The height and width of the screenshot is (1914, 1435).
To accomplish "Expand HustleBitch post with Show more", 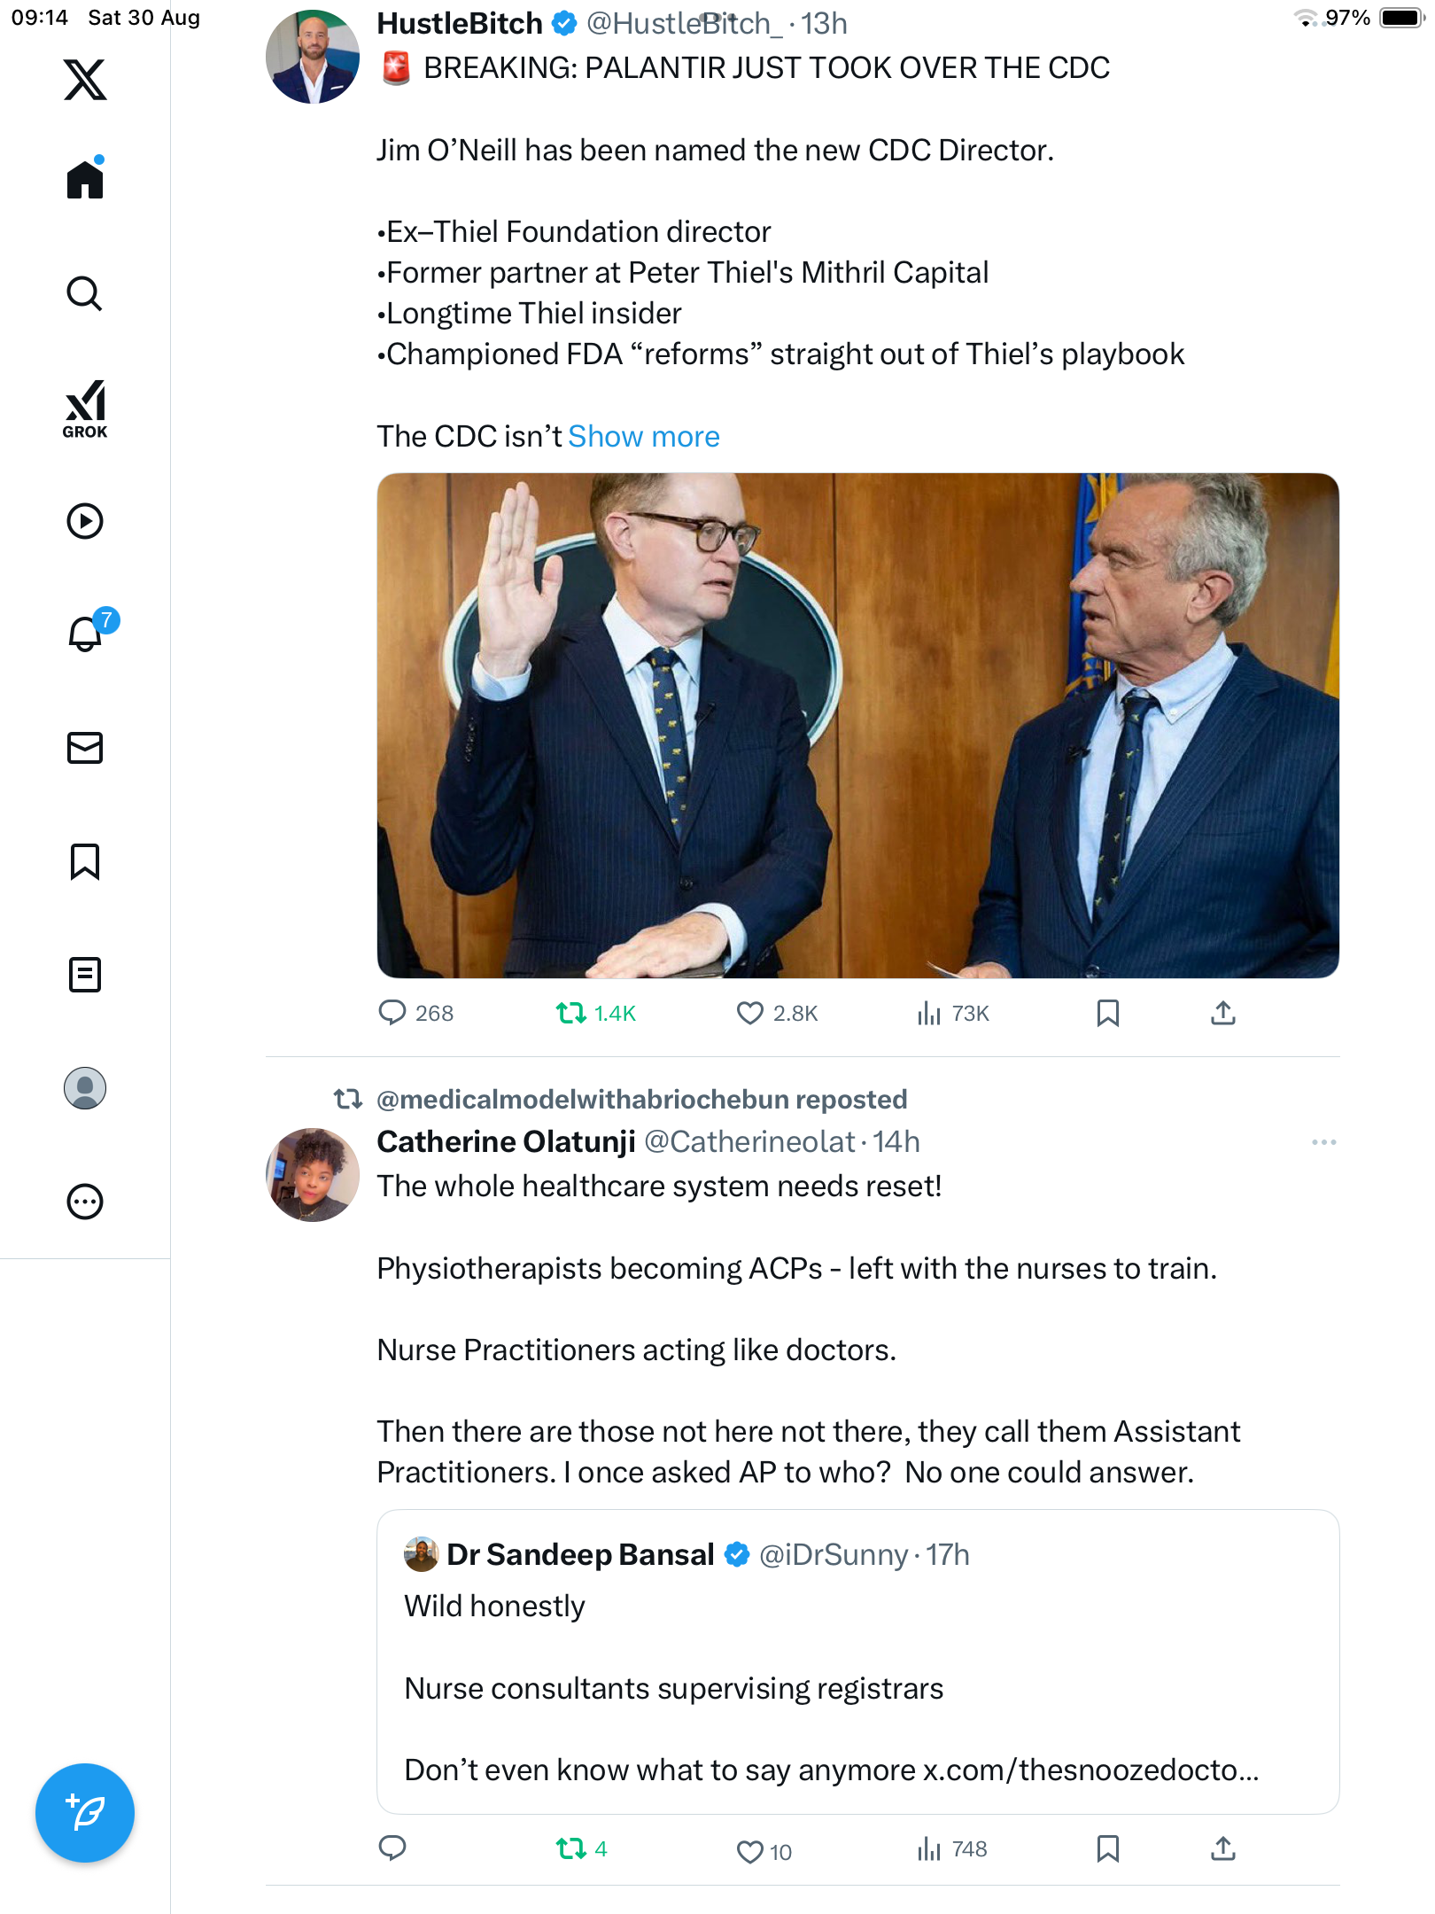I will point(643,437).
